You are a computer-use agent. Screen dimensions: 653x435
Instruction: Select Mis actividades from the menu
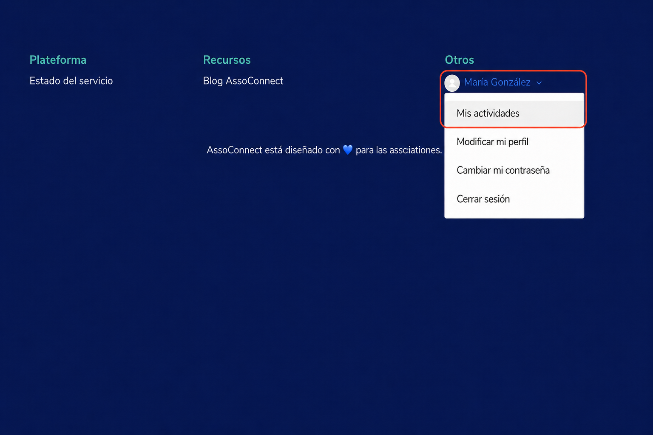(514, 113)
